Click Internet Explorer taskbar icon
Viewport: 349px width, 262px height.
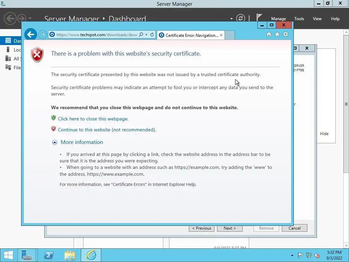pyautogui.click(x=91, y=255)
